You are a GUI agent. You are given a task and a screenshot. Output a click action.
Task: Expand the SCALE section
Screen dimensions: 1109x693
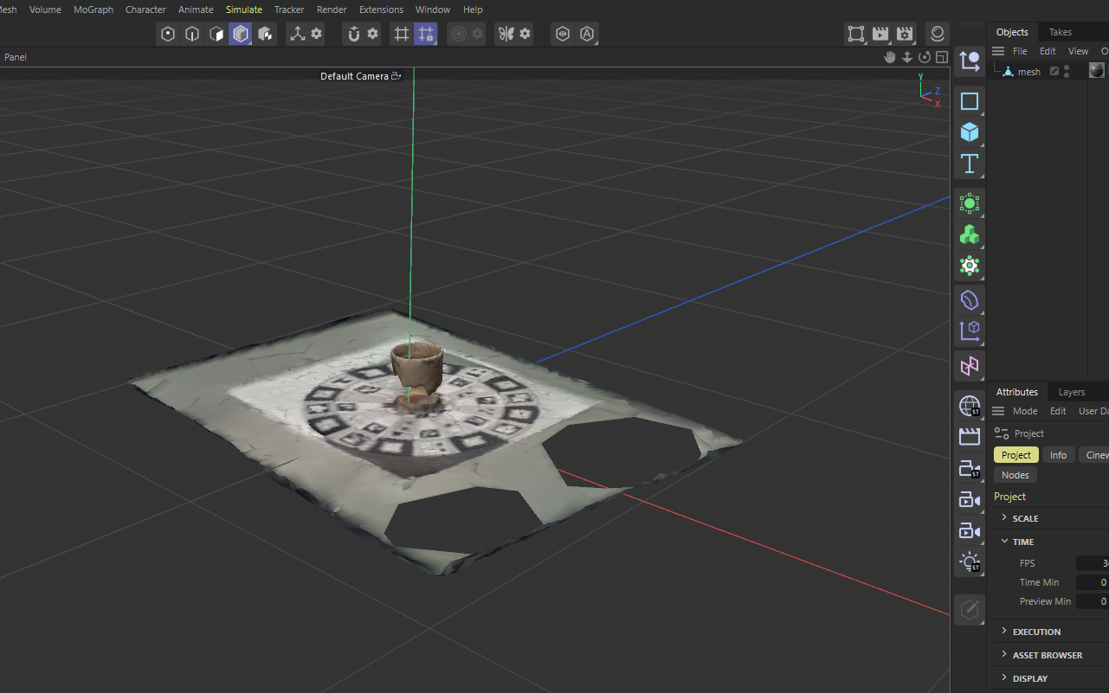[x=1006, y=518]
